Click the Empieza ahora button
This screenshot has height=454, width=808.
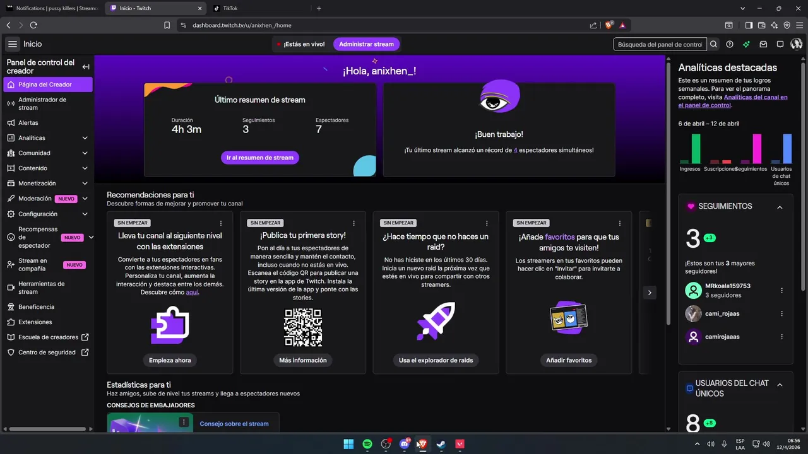(x=170, y=360)
